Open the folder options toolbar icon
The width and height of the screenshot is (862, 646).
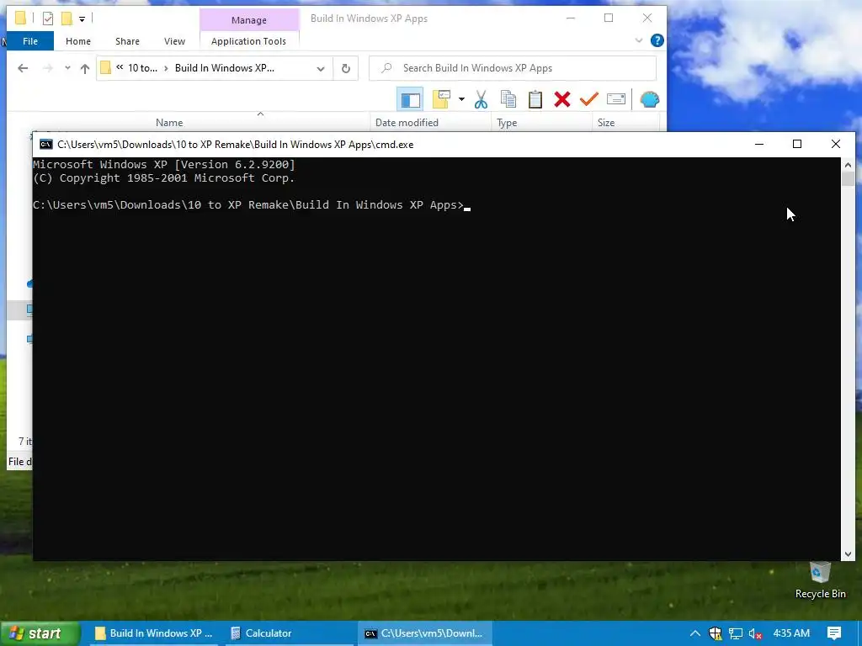[441, 99]
